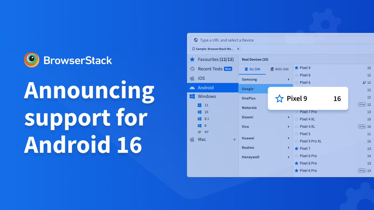The width and height of the screenshot is (374, 210).
Task: Expand the Vivo device list arrow
Action: click(x=289, y=127)
